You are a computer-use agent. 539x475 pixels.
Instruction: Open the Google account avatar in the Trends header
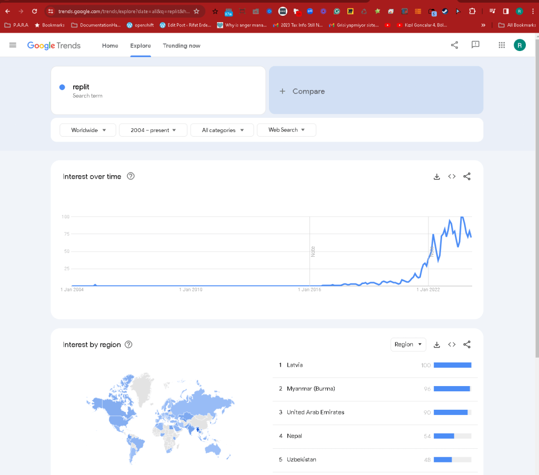pos(520,45)
